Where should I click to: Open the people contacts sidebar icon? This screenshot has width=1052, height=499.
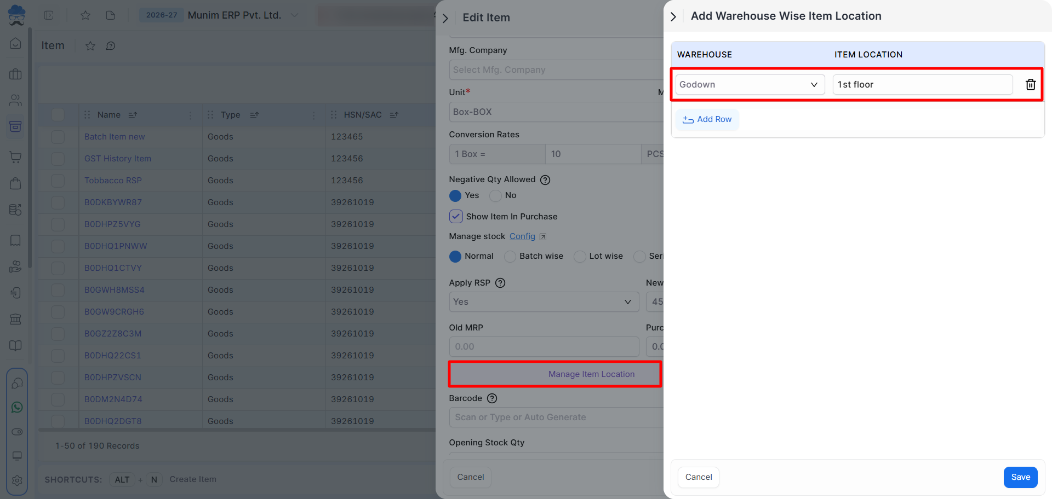click(16, 100)
